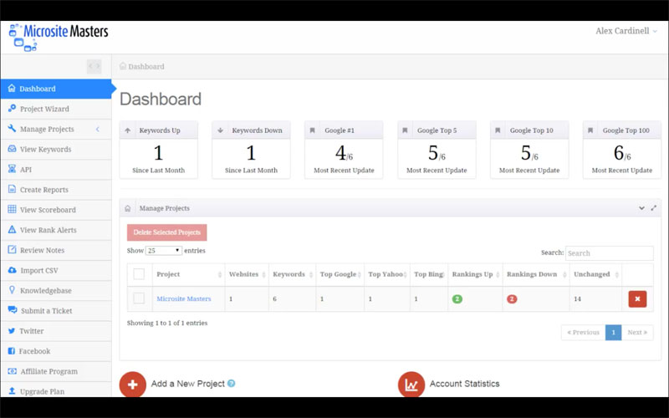669x418 pixels.
Task: Click the Project Wizard icon
Action: click(x=12, y=109)
